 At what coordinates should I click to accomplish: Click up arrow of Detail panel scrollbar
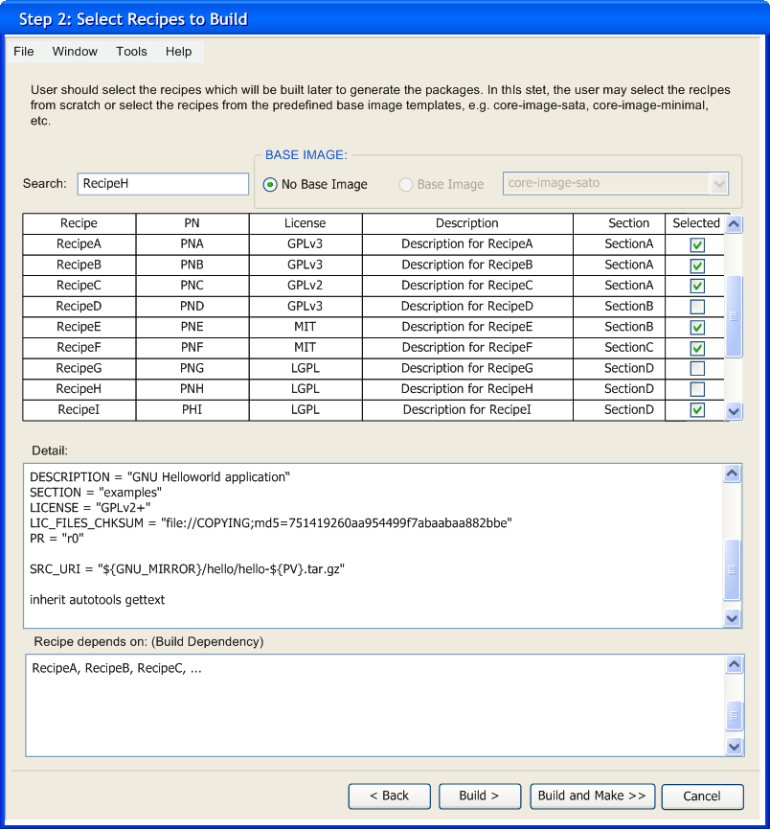[x=733, y=474]
